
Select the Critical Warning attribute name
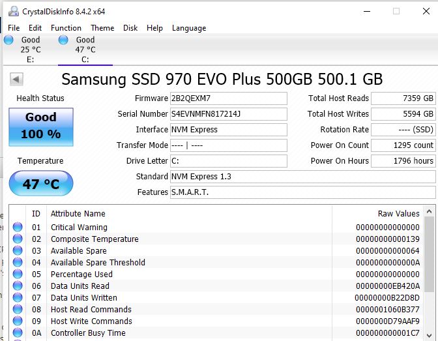79,228
